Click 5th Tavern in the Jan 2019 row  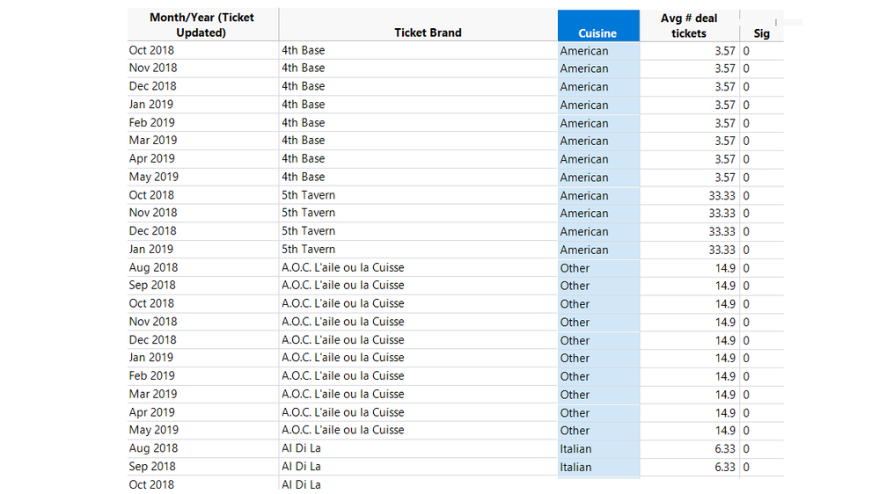click(x=308, y=250)
